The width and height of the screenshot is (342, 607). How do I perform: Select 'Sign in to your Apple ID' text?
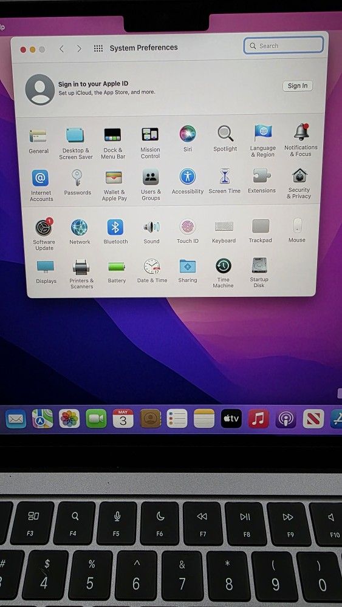click(94, 84)
